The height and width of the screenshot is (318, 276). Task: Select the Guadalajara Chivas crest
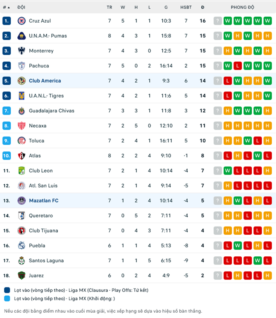(21, 111)
